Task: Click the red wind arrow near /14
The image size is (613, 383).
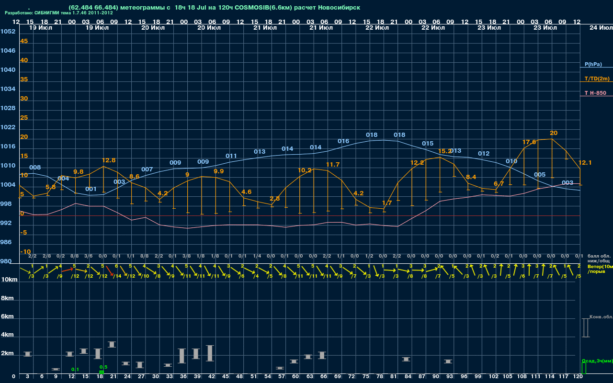Action: tap(110, 271)
